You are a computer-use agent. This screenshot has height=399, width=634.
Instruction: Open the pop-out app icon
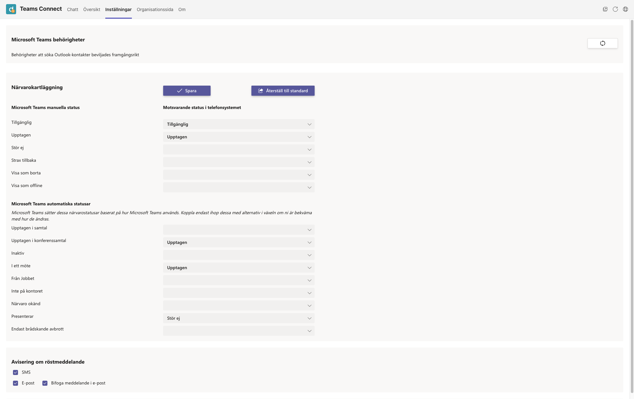pyautogui.click(x=605, y=9)
